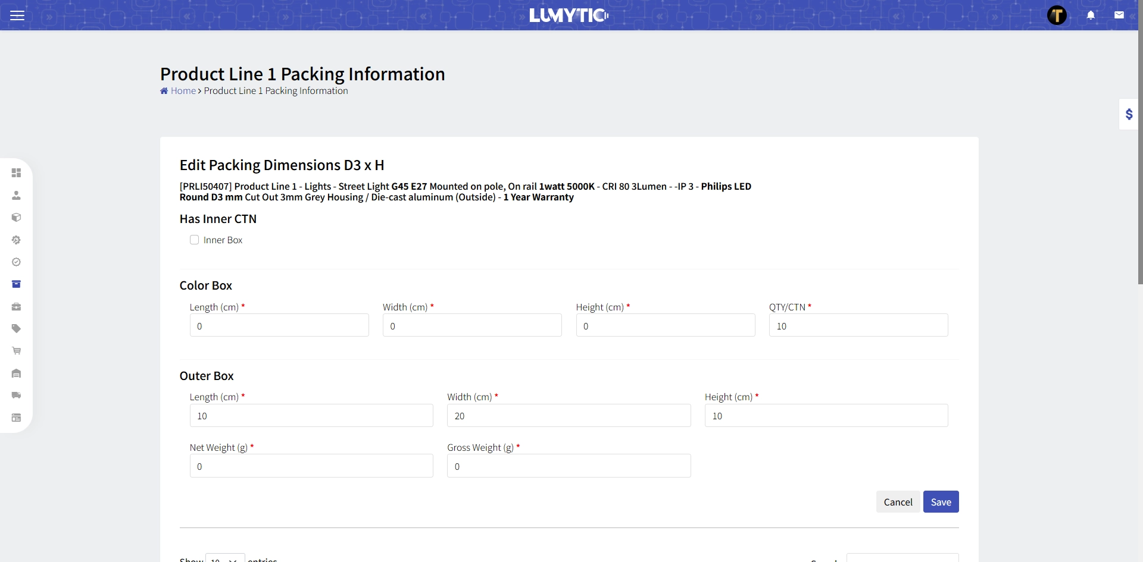
Task: Click the notifications bell icon
Action: point(1091,15)
